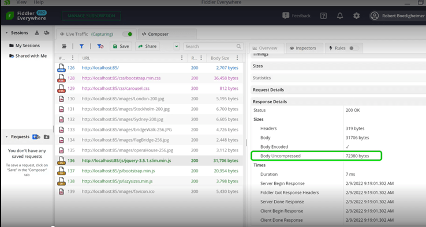
Task: Open the hamburger menu in traffic toolbar
Action: [64, 46]
